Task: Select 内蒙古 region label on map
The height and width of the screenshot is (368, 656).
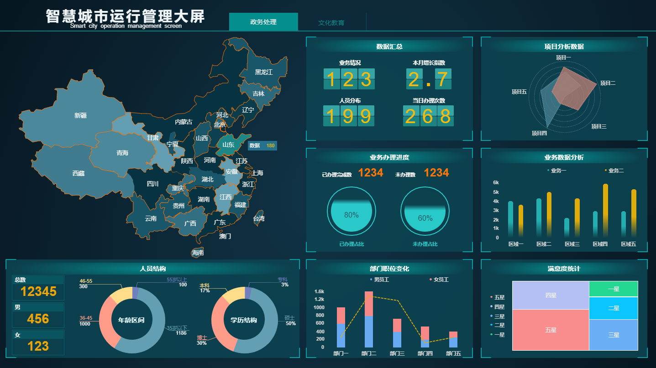Action: click(x=184, y=122)
